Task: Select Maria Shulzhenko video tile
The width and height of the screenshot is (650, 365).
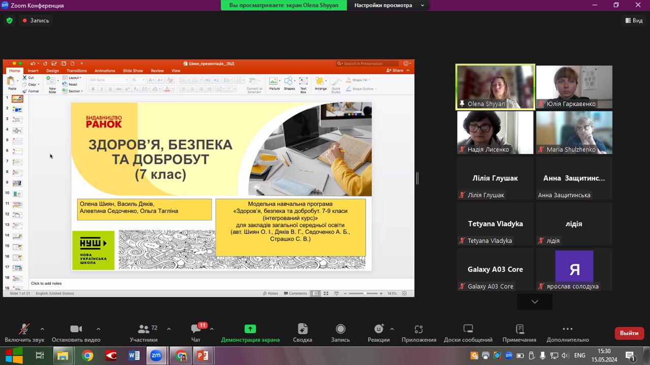Action: click(x=574, y=132)
